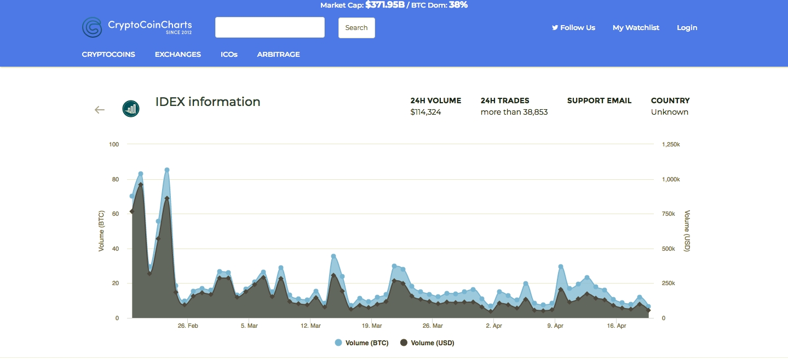Open the ARBITRAGE page
This screenshot has height=360, width=788.
279,54
